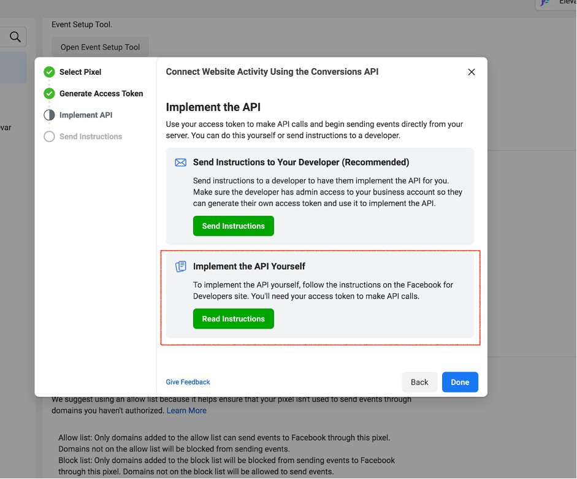
Task: Click the half-filled Implement API step icon
Action: 49,115
